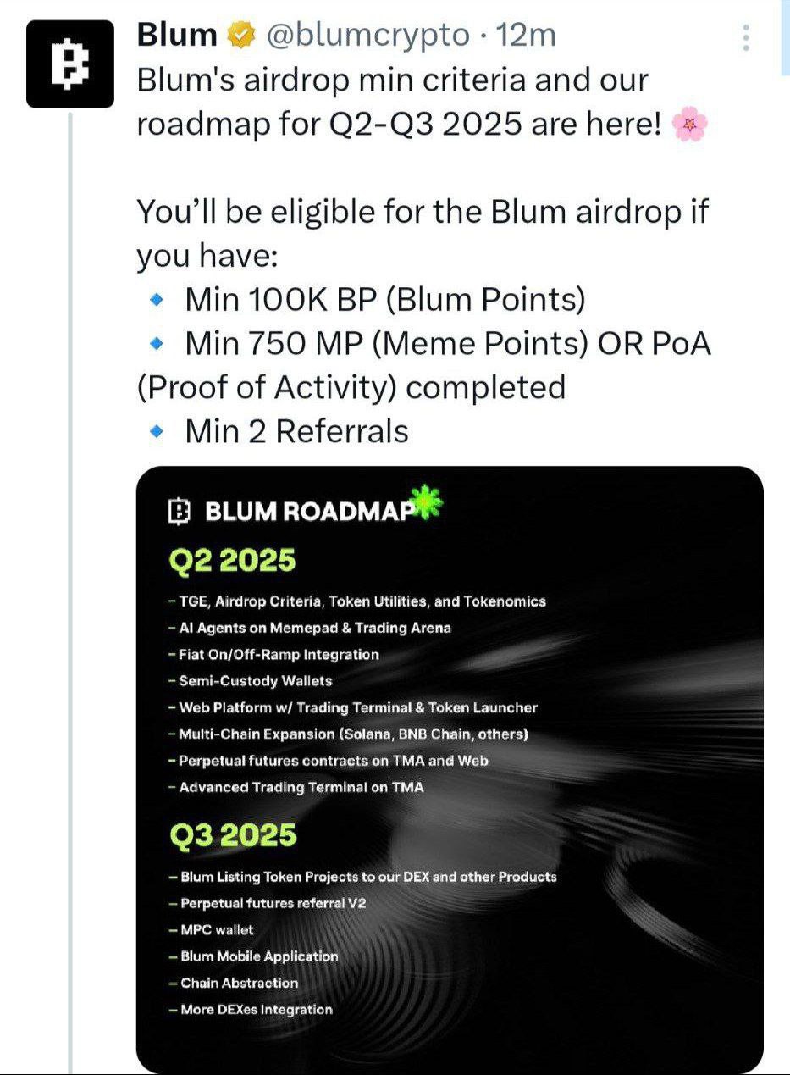This screenshot has width=790, height=1075.
Task: Click the diamond bullet before Min 2 Referrals
Action: (156, 432)
